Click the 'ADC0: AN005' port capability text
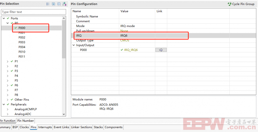 click(x=109, y=104)
